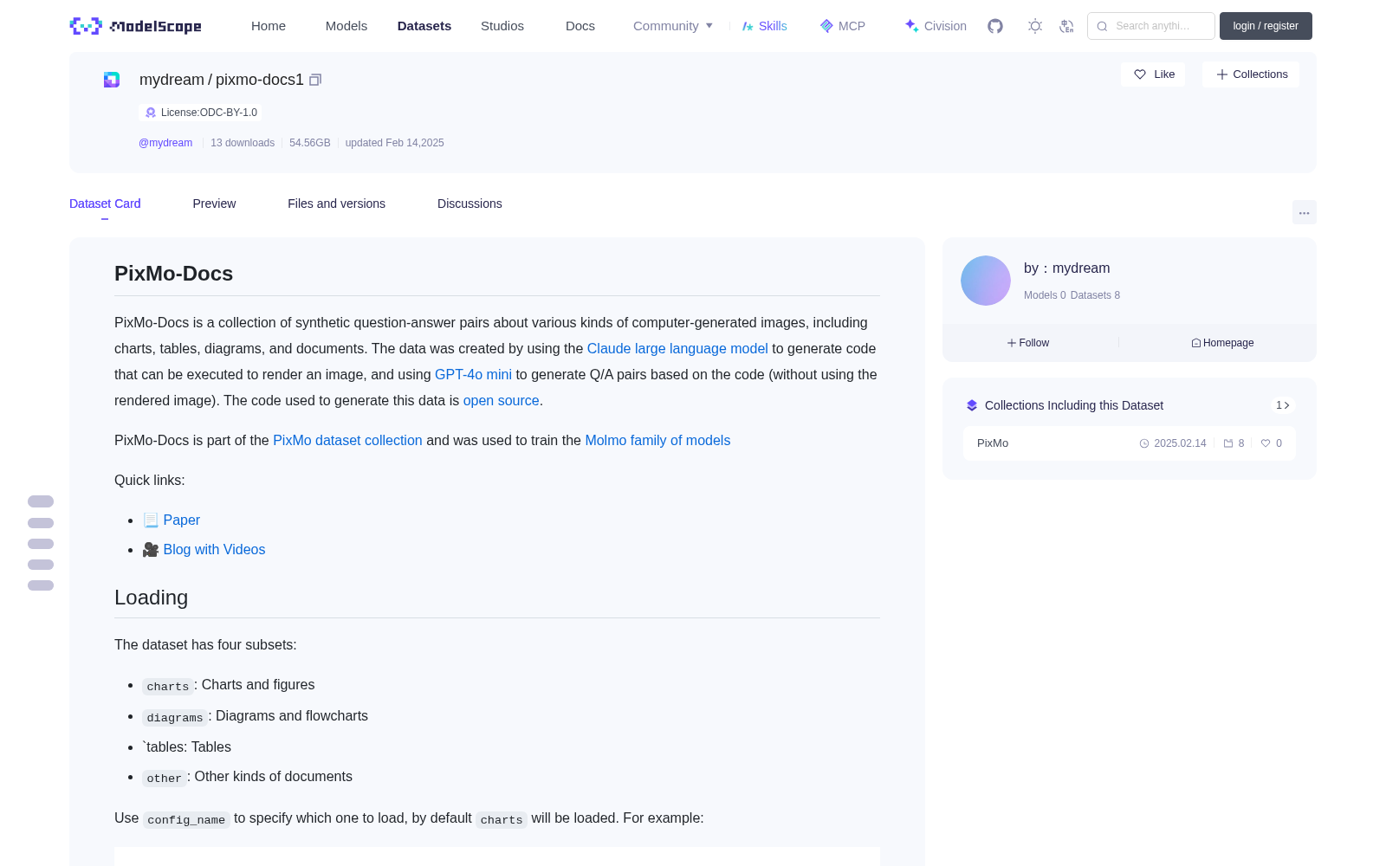This screenshot has height=866, width=1386.
Task: Switch to the Preview tab
Action: pos(214,204)
